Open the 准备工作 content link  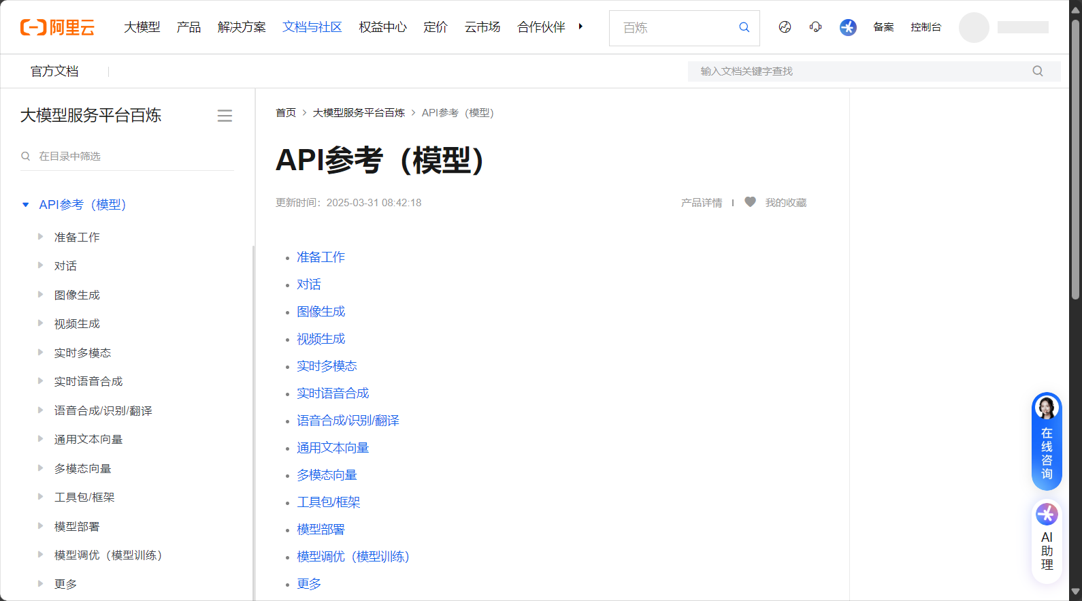(321, 257)
